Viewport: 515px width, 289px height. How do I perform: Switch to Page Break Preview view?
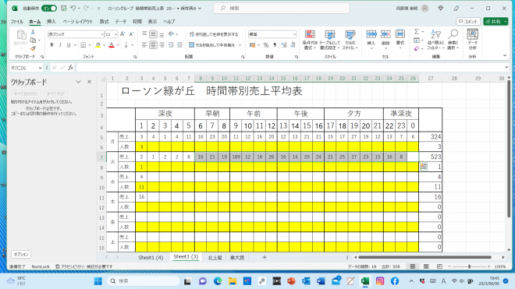pos(439,266)
